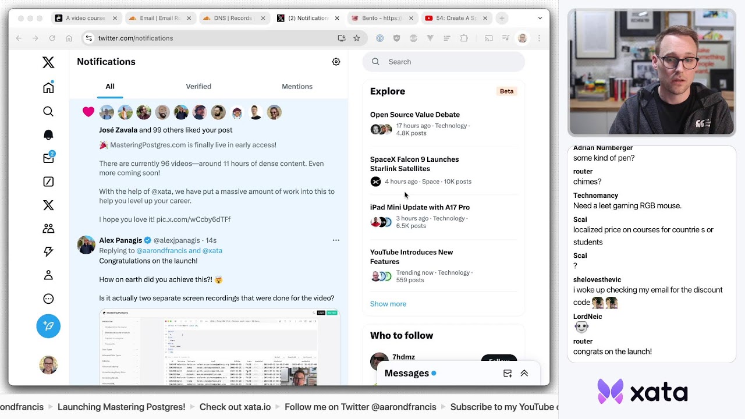Image resolution: width=745 pixels, height=419 pixels.
Task: Go forward in browser history
Action: (36, 38)
